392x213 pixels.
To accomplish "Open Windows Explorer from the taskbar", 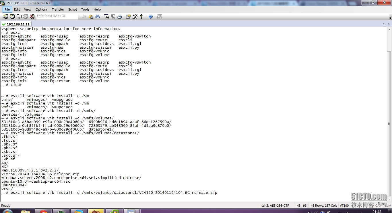I will [x=26, y=211].
